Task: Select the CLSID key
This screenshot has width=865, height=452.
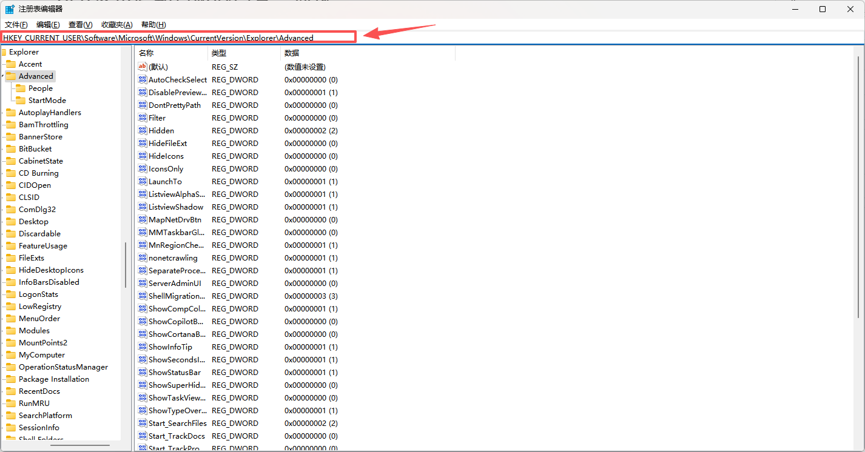Action: click(29, 198)
